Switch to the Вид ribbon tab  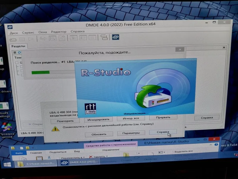coord(77,151)
